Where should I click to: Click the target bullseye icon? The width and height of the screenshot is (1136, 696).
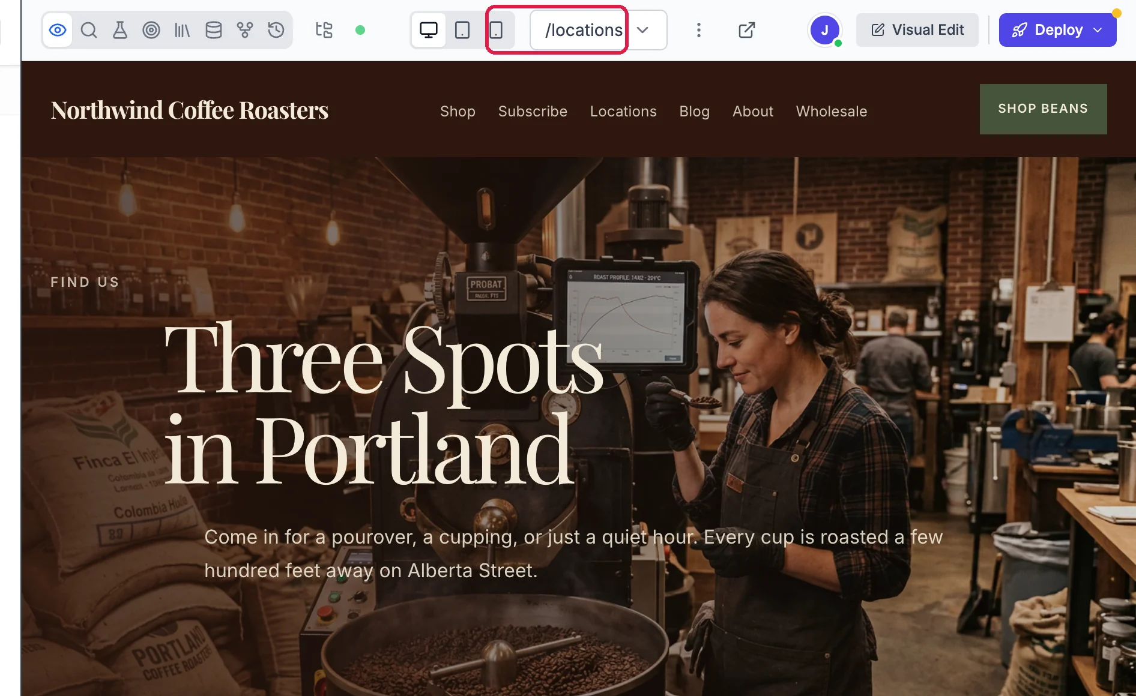[151, 30]
